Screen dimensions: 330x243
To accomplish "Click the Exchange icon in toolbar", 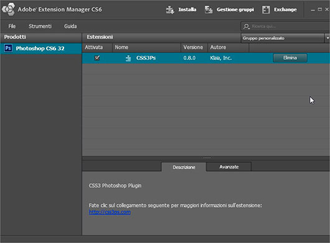I will click(x=266, y=10).
